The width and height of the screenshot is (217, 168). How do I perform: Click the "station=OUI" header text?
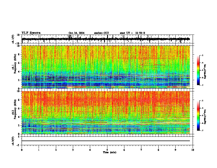pyautogui.click(x=101, y=33)
